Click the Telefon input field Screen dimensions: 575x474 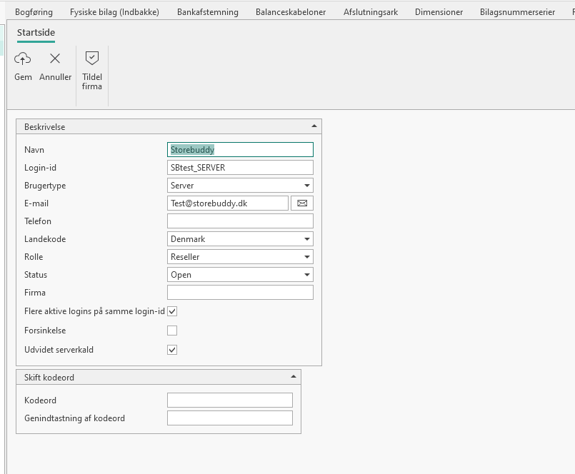239,221
